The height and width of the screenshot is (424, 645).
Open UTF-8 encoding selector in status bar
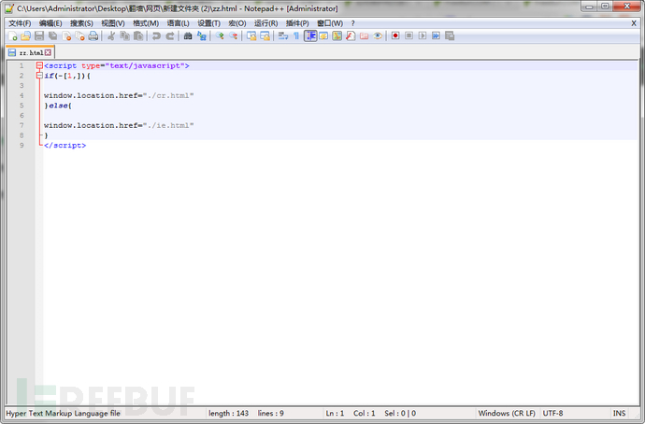coord(552,414)
